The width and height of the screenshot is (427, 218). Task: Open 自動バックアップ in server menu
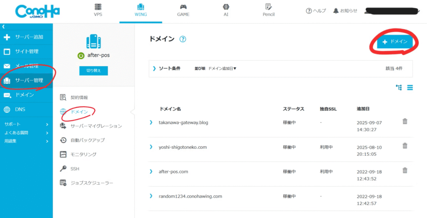coord(88,140)
